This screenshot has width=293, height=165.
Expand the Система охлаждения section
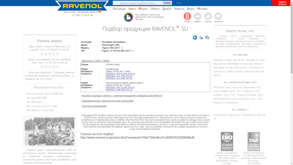(x=94, y=106)
